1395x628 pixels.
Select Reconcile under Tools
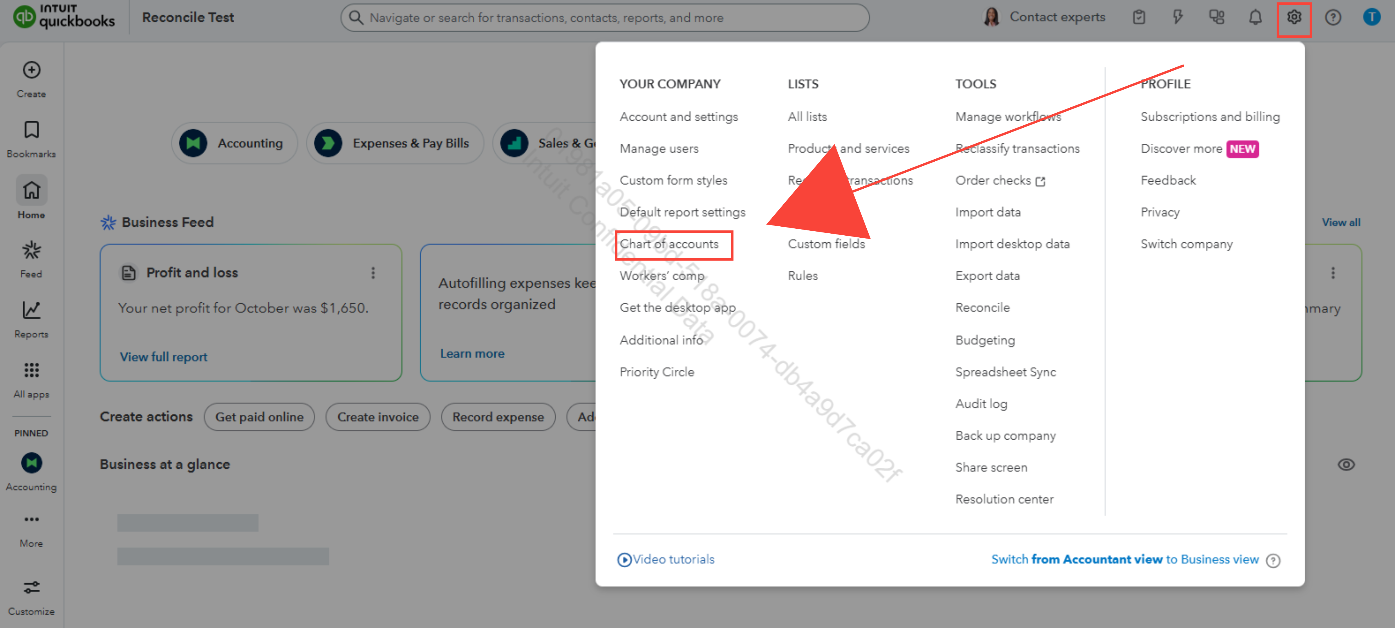[x=982, y=308]
